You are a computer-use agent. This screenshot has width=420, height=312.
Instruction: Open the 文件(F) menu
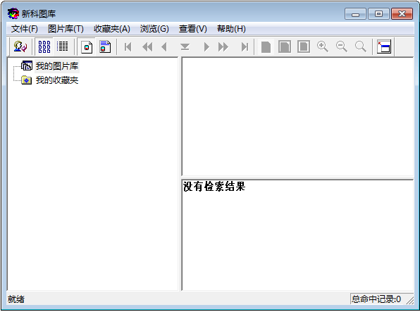click(x=25, y=29)
